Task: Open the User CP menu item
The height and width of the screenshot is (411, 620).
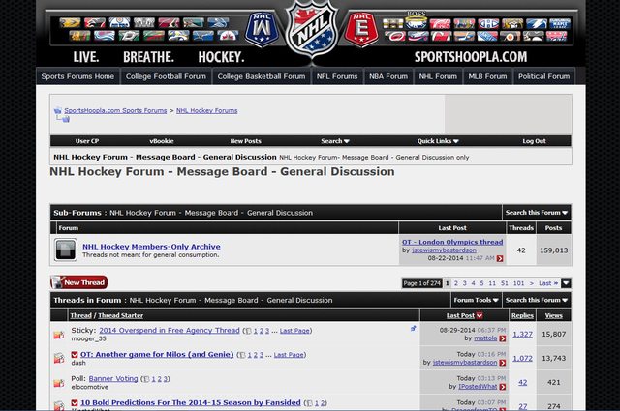Action: tap(87, 141)
